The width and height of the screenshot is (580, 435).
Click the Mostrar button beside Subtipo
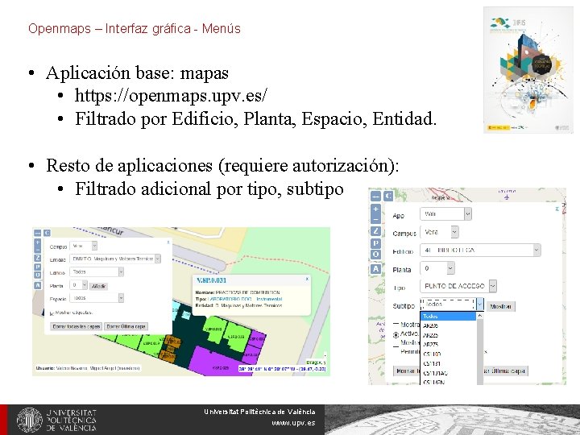click(500, 306)
